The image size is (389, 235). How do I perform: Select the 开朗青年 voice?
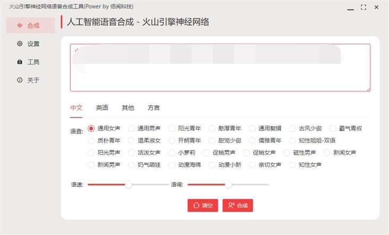coord(185,140)
